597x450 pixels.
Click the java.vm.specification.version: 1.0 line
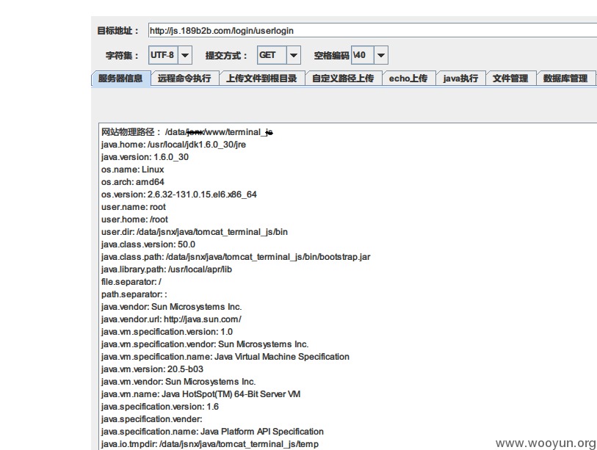(x=167, y=332)
